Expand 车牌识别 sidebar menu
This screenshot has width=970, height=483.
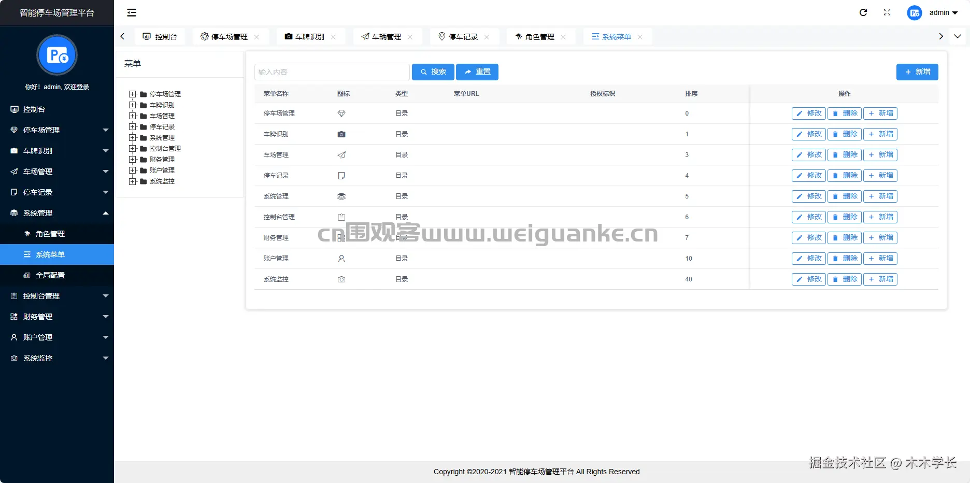57,151
